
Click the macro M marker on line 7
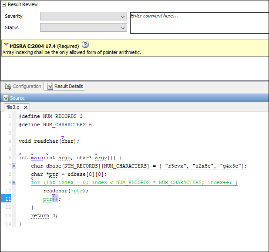coord(14,166)
